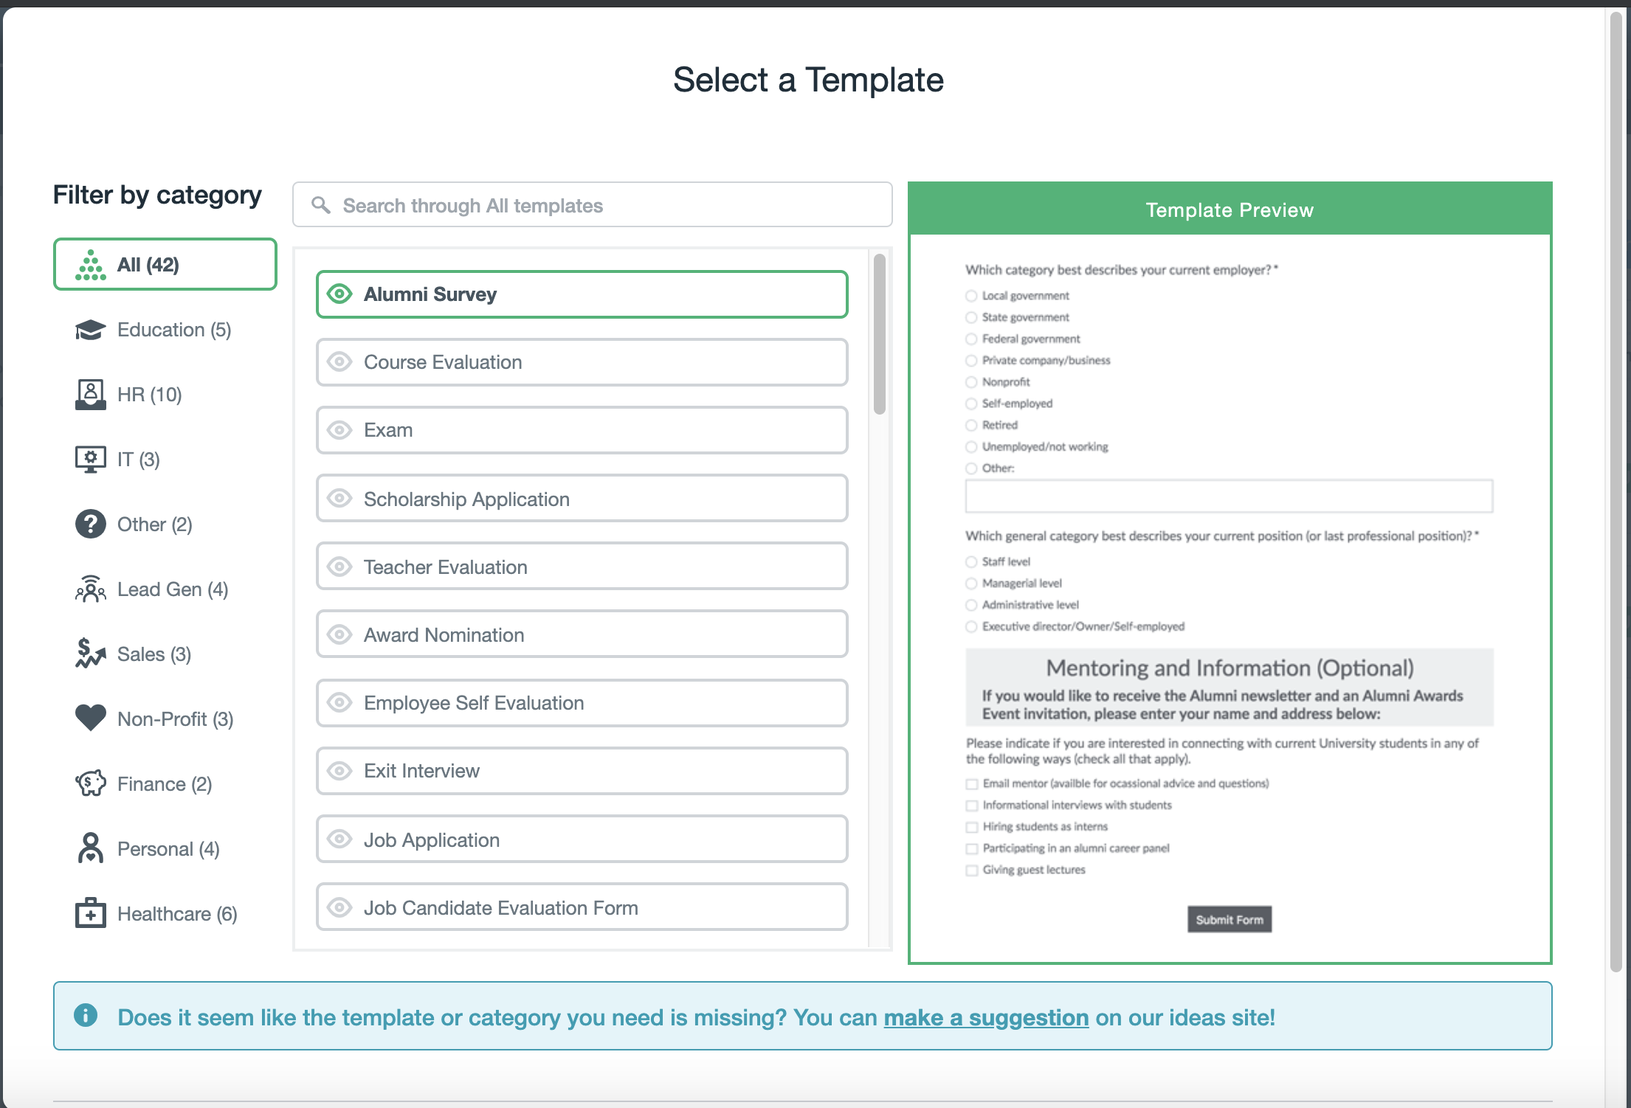Toggle the eye icon beside Exam template
The height and width of the screenshot is (1108, 1631).
point(339,430)
